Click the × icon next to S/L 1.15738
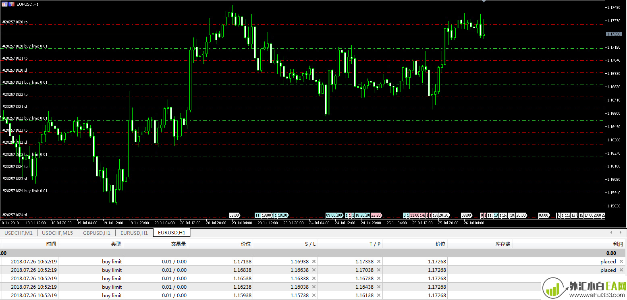The height and width of the screenshot is (300, 627). (x=314, y=295)
